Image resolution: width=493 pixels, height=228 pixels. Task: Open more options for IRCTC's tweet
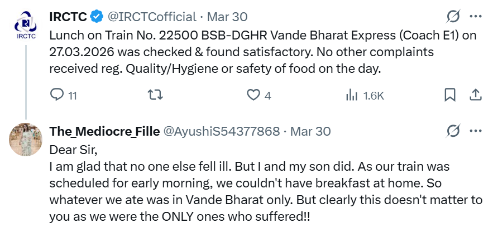pos(475,16)
